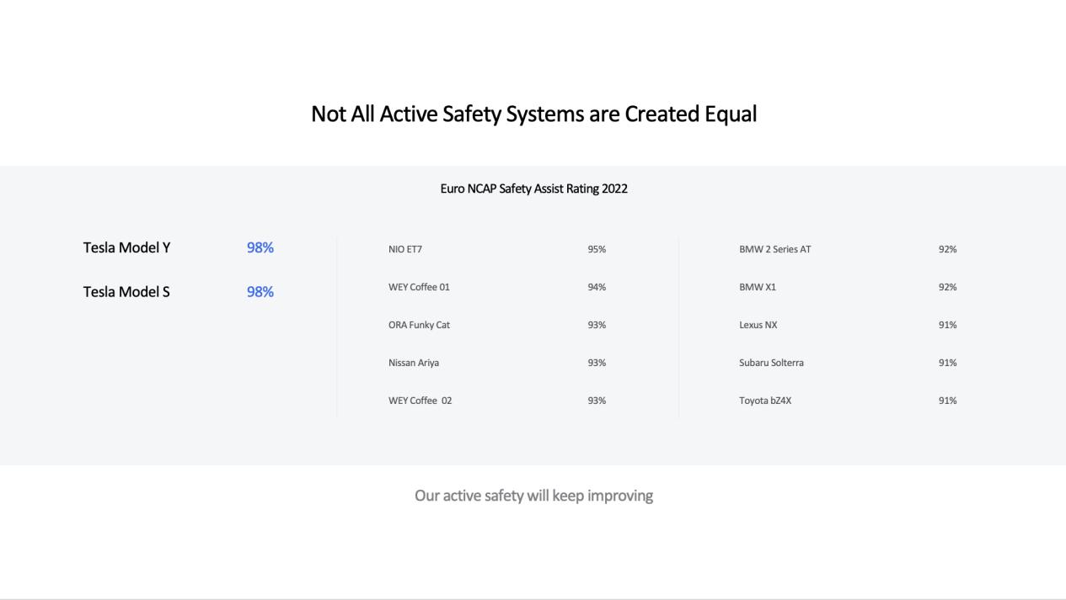Select the blue 98% score for Tesla Model S
Screen dimensions: 1066x600
point(260,292)
